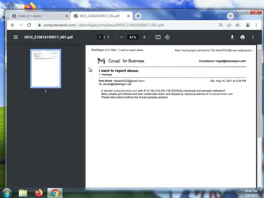Viewport: 264px width, 198px height.
Task: Switch to the Index of /~dartz/ tab
Action: pyautogui.click(x=40, y=16)
